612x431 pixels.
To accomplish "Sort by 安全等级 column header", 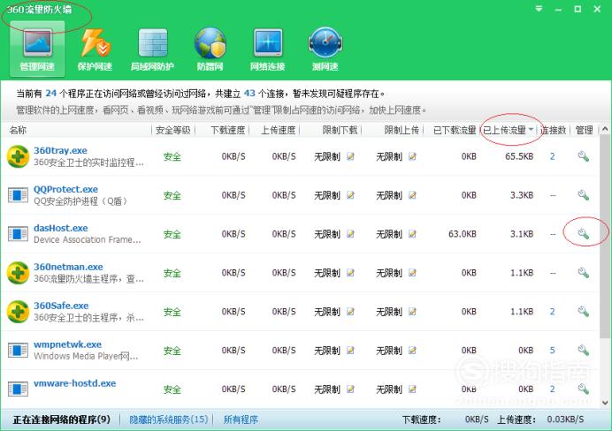I will click(173, 130).
